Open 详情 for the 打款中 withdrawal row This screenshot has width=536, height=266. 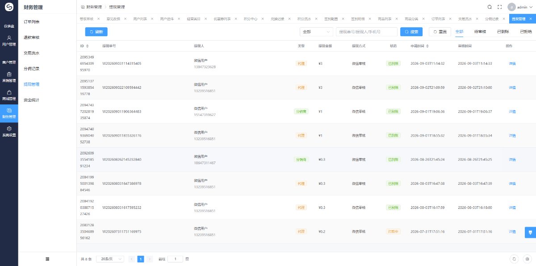tap(512, 232)
